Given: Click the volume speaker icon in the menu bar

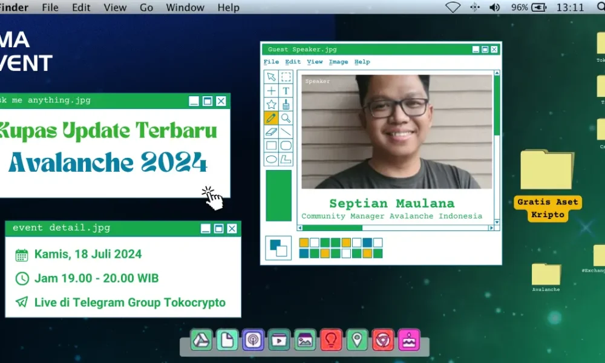Looking at the screenshot, I should click(x=495, y=7).
